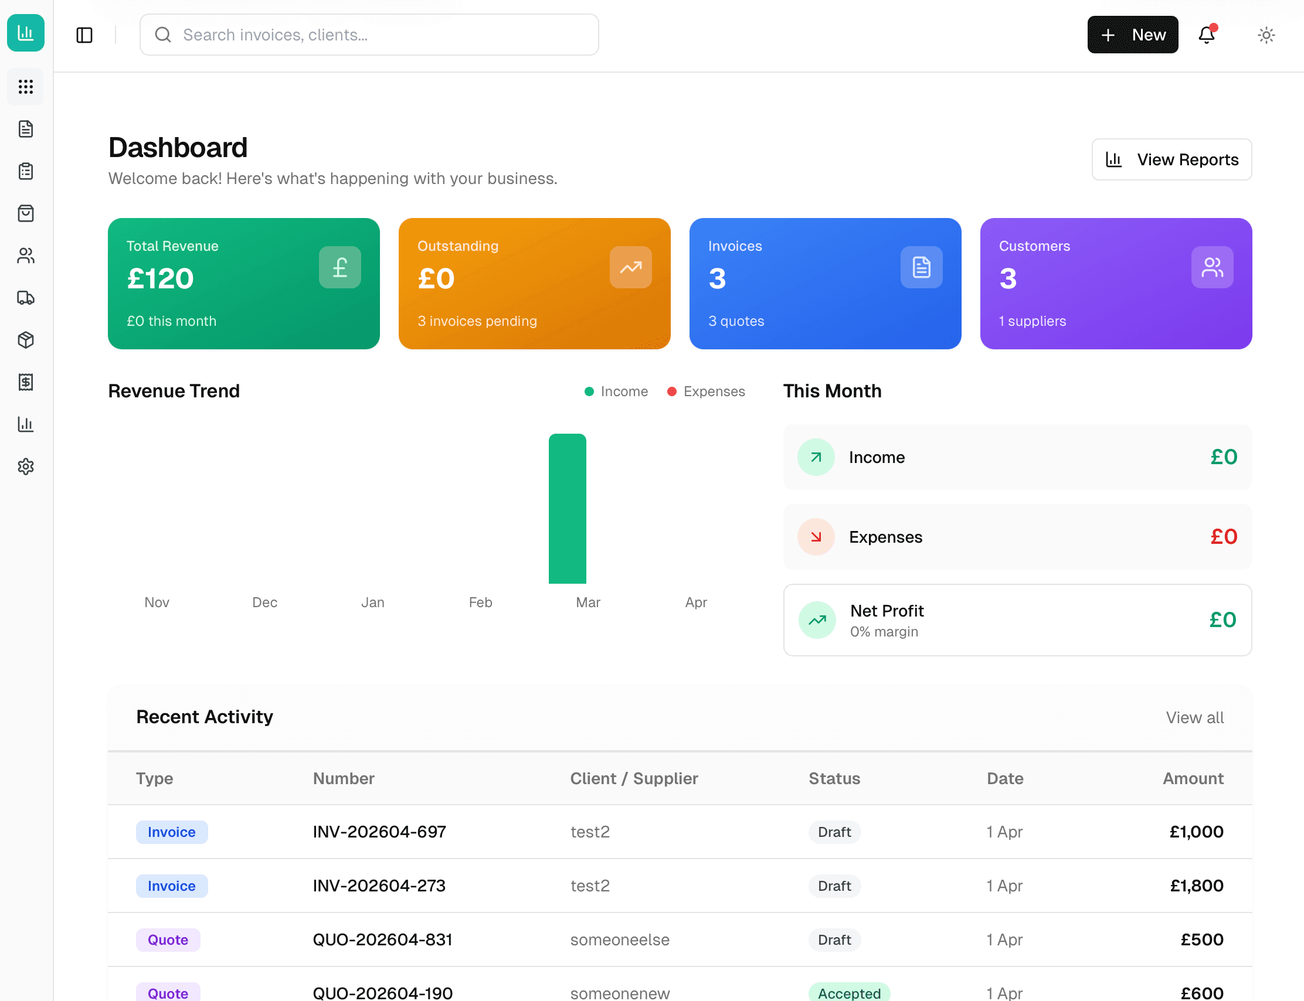Open the Invoices document icon in sidebar
Screen dimensions: 1304x1001
25,128
